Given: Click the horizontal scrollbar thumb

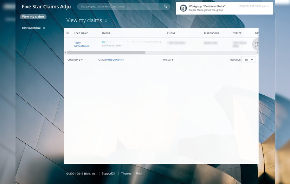Looking at the screenshot, I should [x=106, y=53].
